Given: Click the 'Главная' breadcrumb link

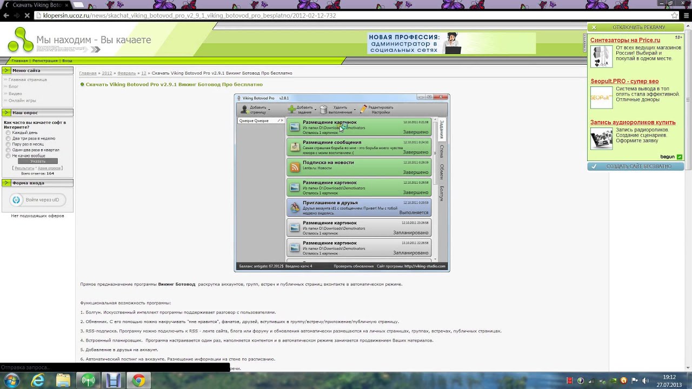Looking at the screenshot, I should [x=88, y=73].
